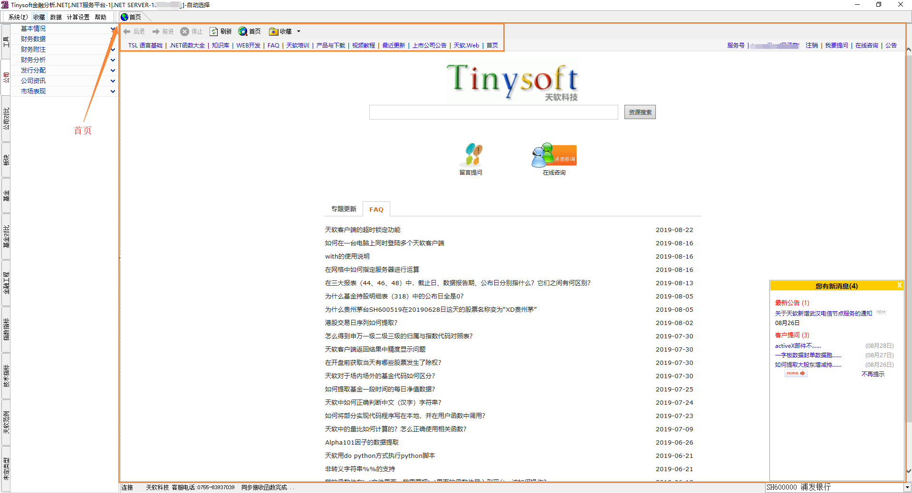Click the 我要提问 link

pos(836,46)
